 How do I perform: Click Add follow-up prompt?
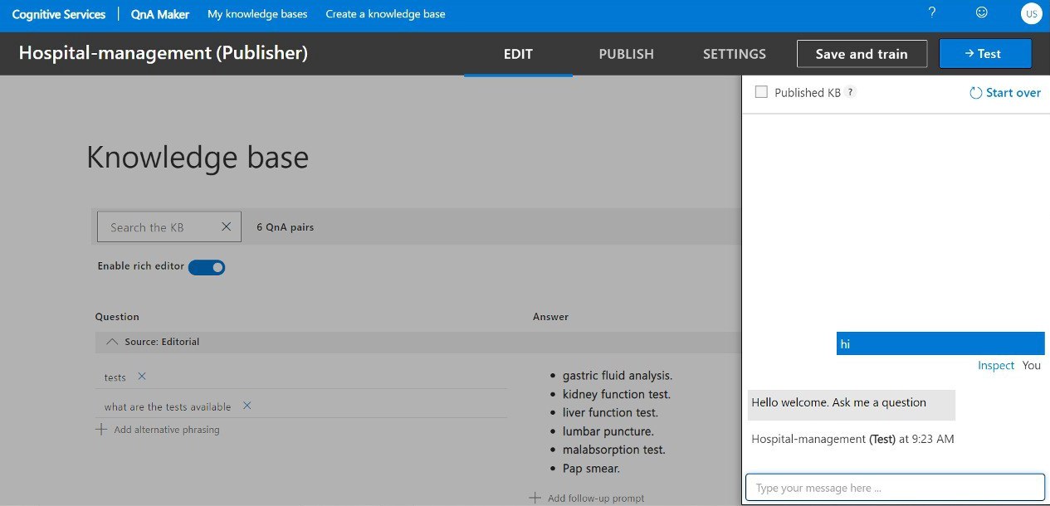(587, 498)
